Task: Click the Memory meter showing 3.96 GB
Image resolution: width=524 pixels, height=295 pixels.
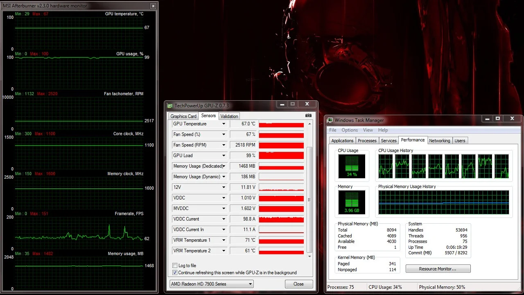Action: 352,202
